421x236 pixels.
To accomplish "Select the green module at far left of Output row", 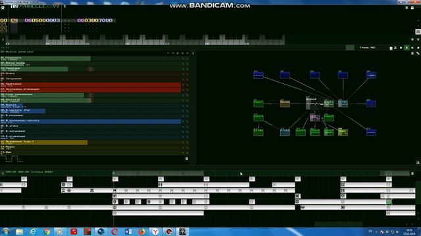I will (x=259, y=104).
